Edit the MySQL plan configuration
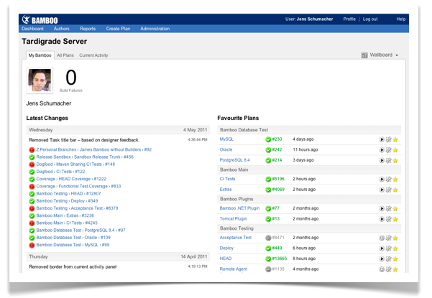Viewport: 432px width, 298px height. point(388,139)
